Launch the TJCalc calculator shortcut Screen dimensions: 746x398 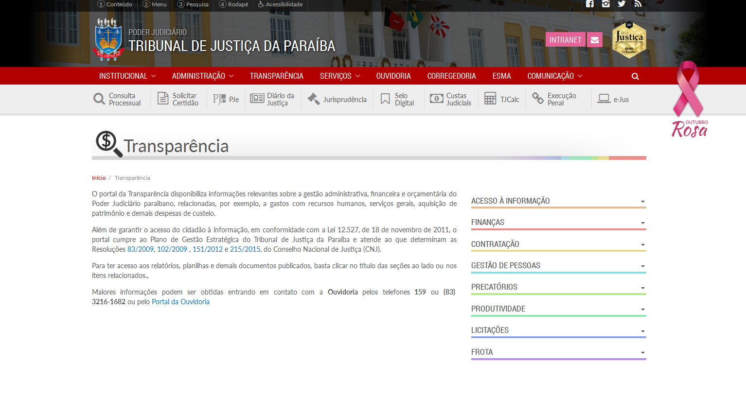pos(502,100)
